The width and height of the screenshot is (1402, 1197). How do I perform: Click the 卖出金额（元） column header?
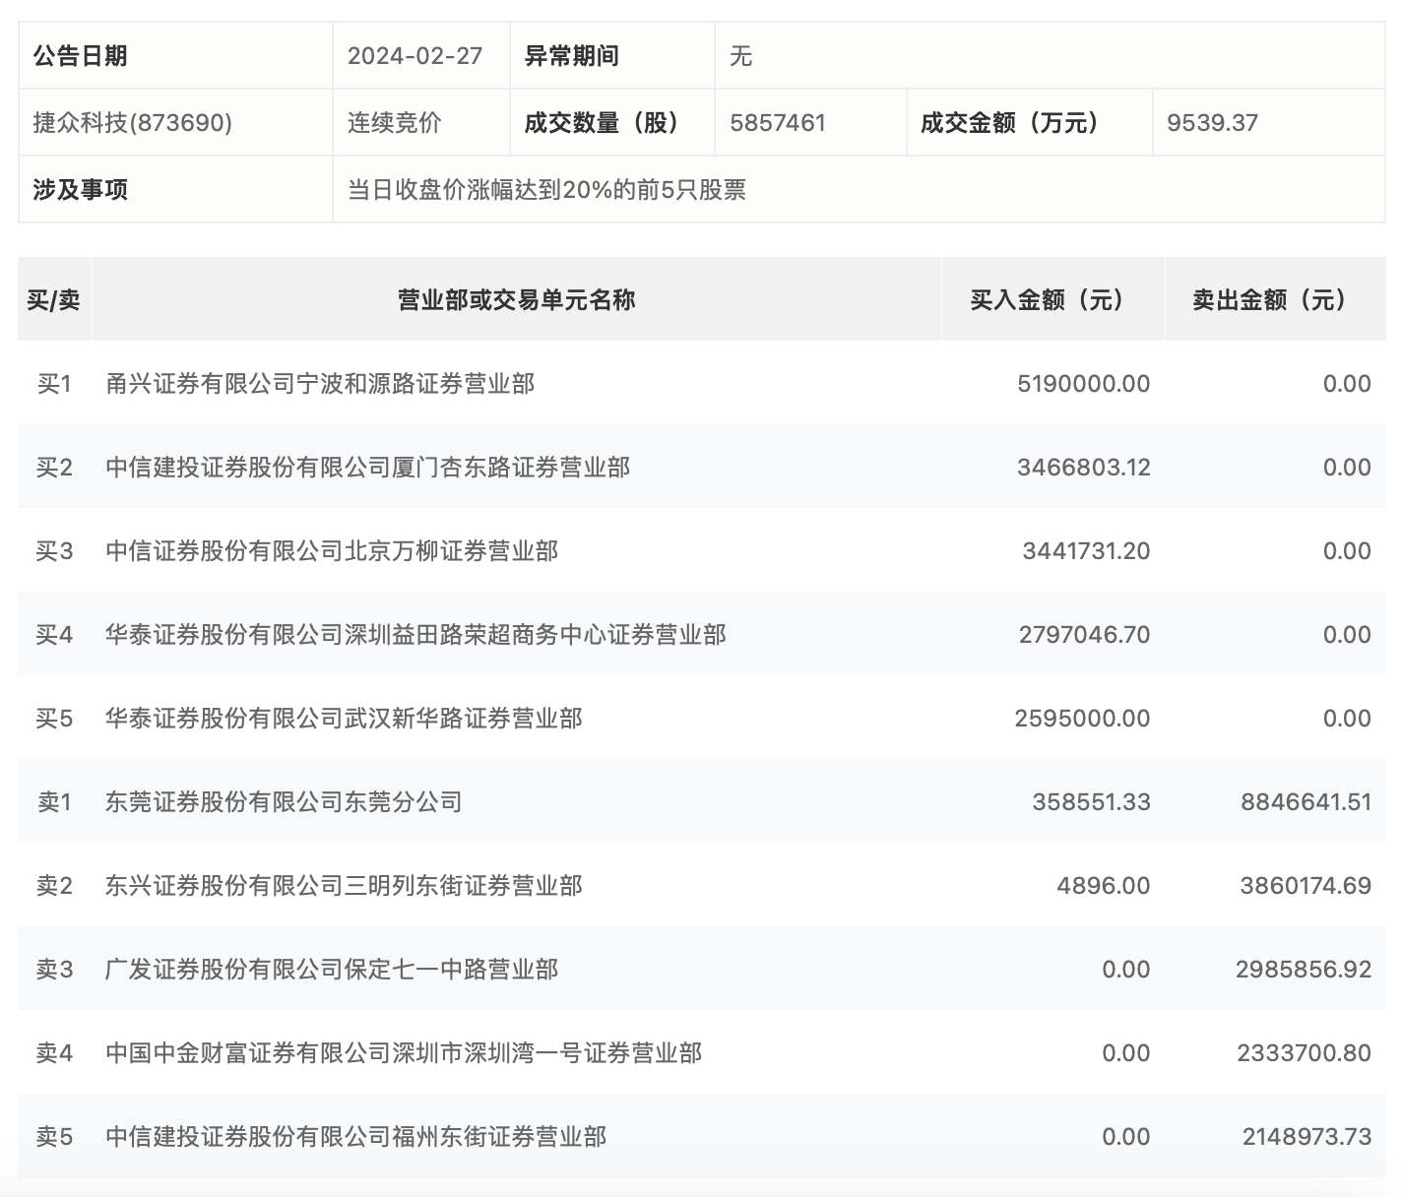click(1270, 299)
